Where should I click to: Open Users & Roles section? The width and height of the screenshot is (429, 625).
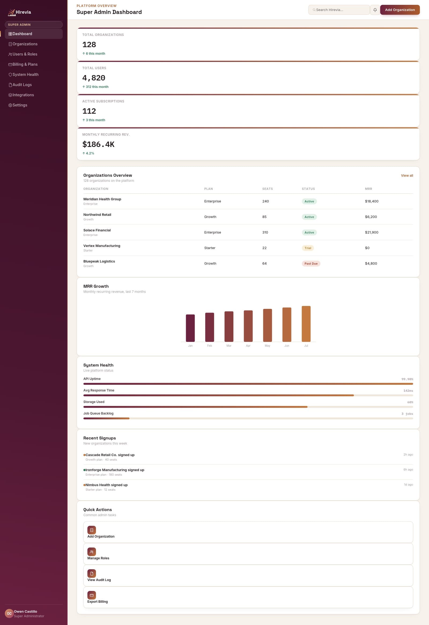pos(34,54)
